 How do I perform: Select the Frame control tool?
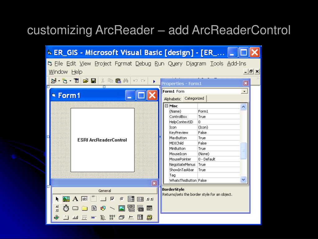click(x=94, y=199)
